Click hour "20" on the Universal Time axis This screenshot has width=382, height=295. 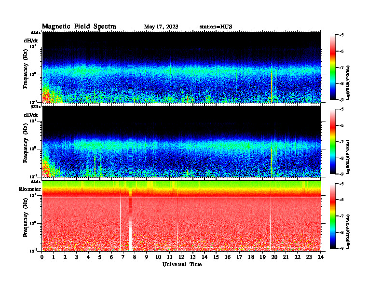[274, 257]
